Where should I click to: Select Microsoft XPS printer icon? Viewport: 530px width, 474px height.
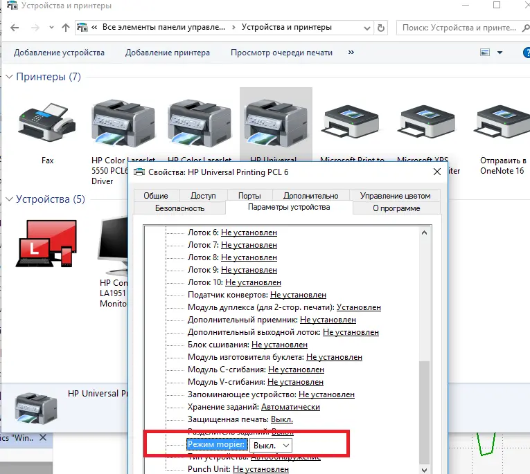tap(427, 122)
